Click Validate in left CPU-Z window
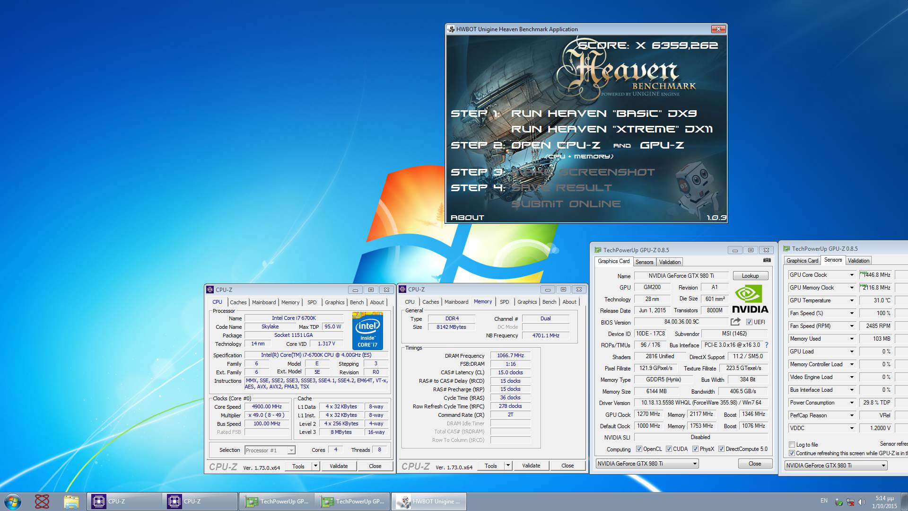The image size is (908, 511). [339, 466]
